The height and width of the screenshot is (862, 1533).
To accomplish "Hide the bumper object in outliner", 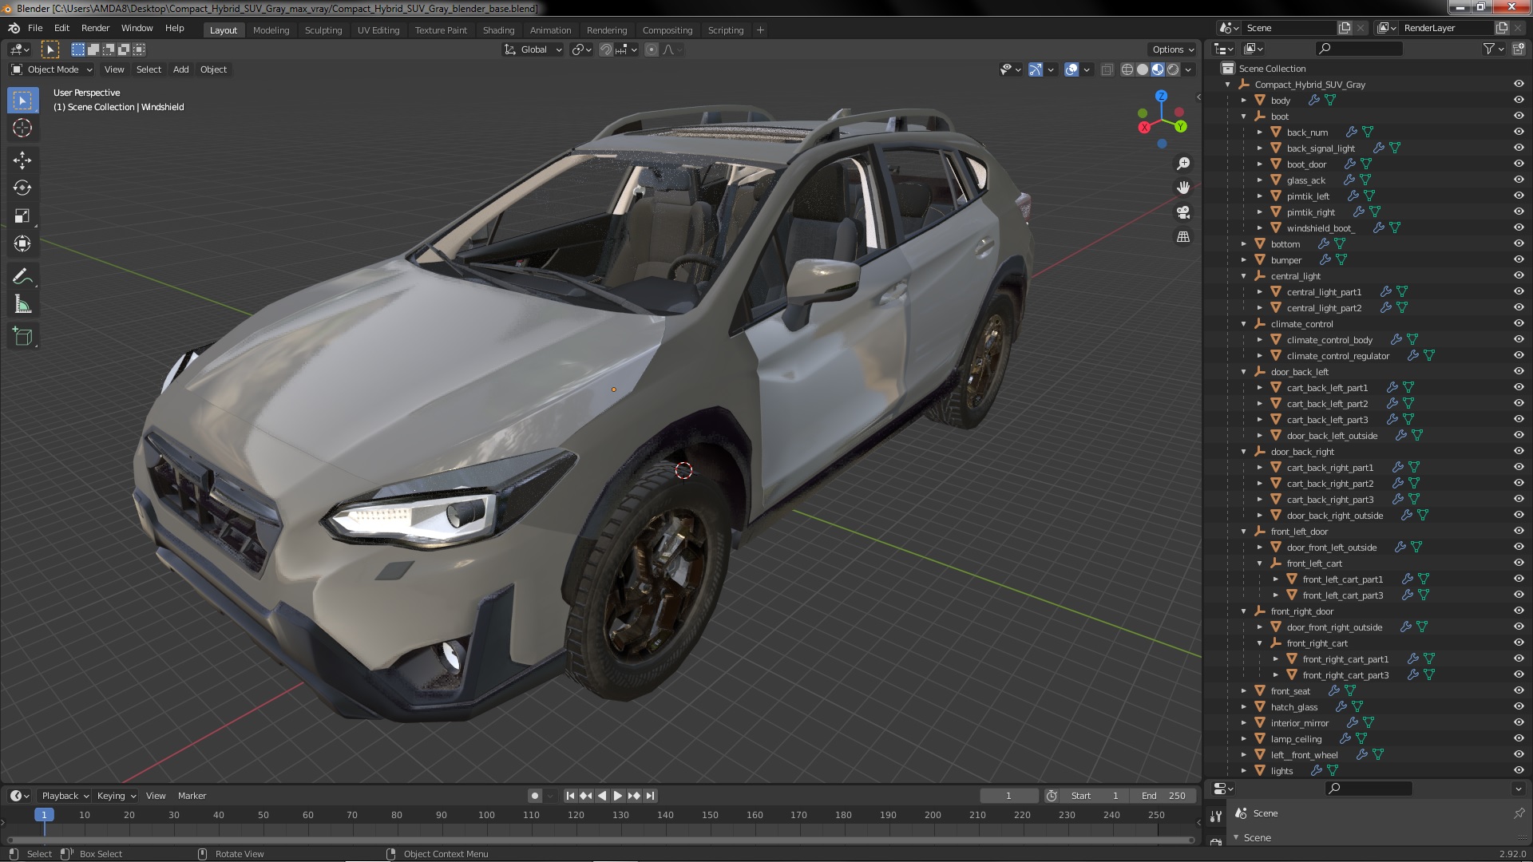I will coord(1519,260).
